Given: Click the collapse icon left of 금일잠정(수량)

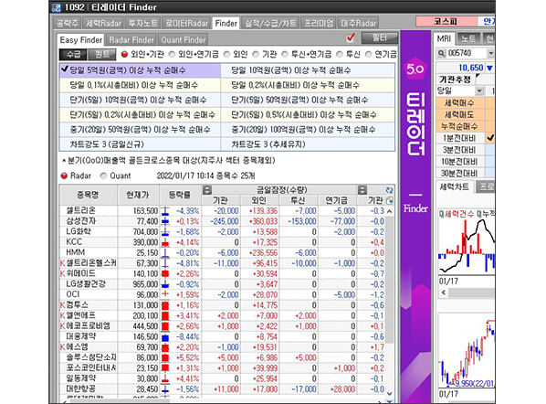Looking at the screenshot, I should [207, 189].
